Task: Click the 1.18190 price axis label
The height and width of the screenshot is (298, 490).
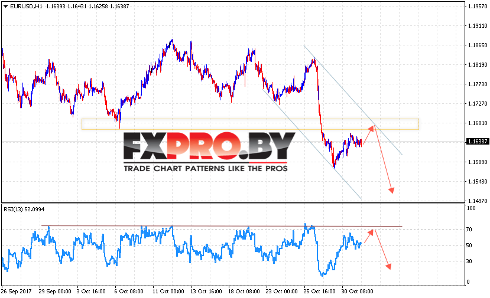Action: (478, 64)
